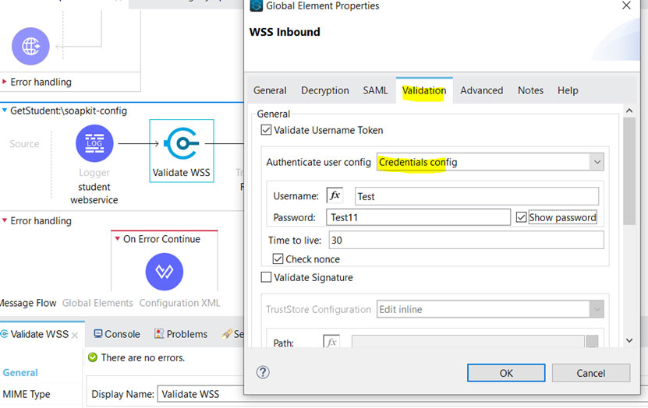Collapse the On Error Continue scope
This screenshot has width=648, height=408.
point(118,238)
